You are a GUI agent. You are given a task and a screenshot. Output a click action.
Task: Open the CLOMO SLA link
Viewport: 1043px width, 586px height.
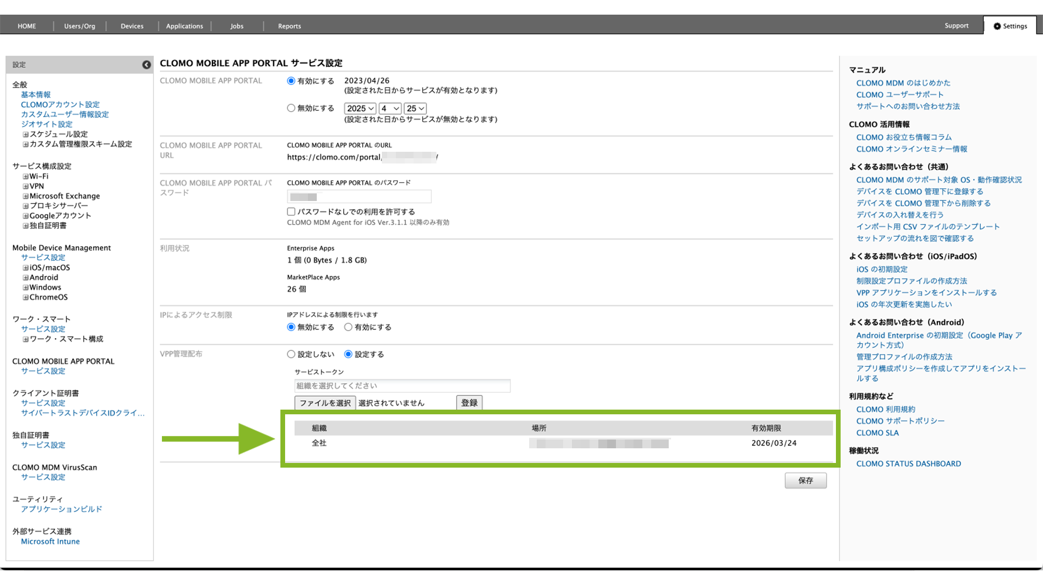(877, 433)
